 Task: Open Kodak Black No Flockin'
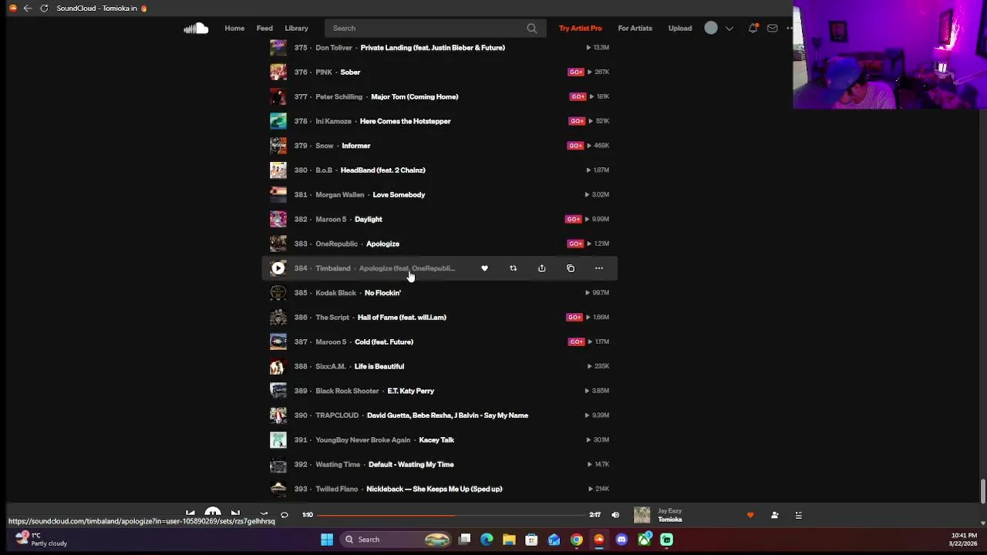382,293
